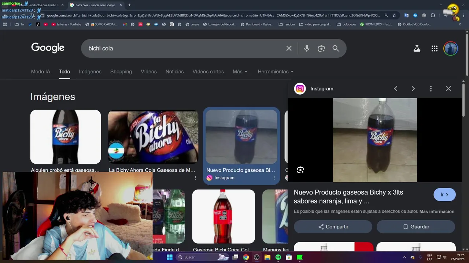Viewport: 469px width, 263px height.
Task: Expand the Más search filter dropdown
Action: [240, 72]
